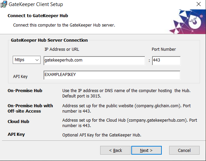206x161 pixels.
Task: Click the 'GateKeeper Hub Server Connection' group title
Action: pyautogui.click(x=49, y=40)
